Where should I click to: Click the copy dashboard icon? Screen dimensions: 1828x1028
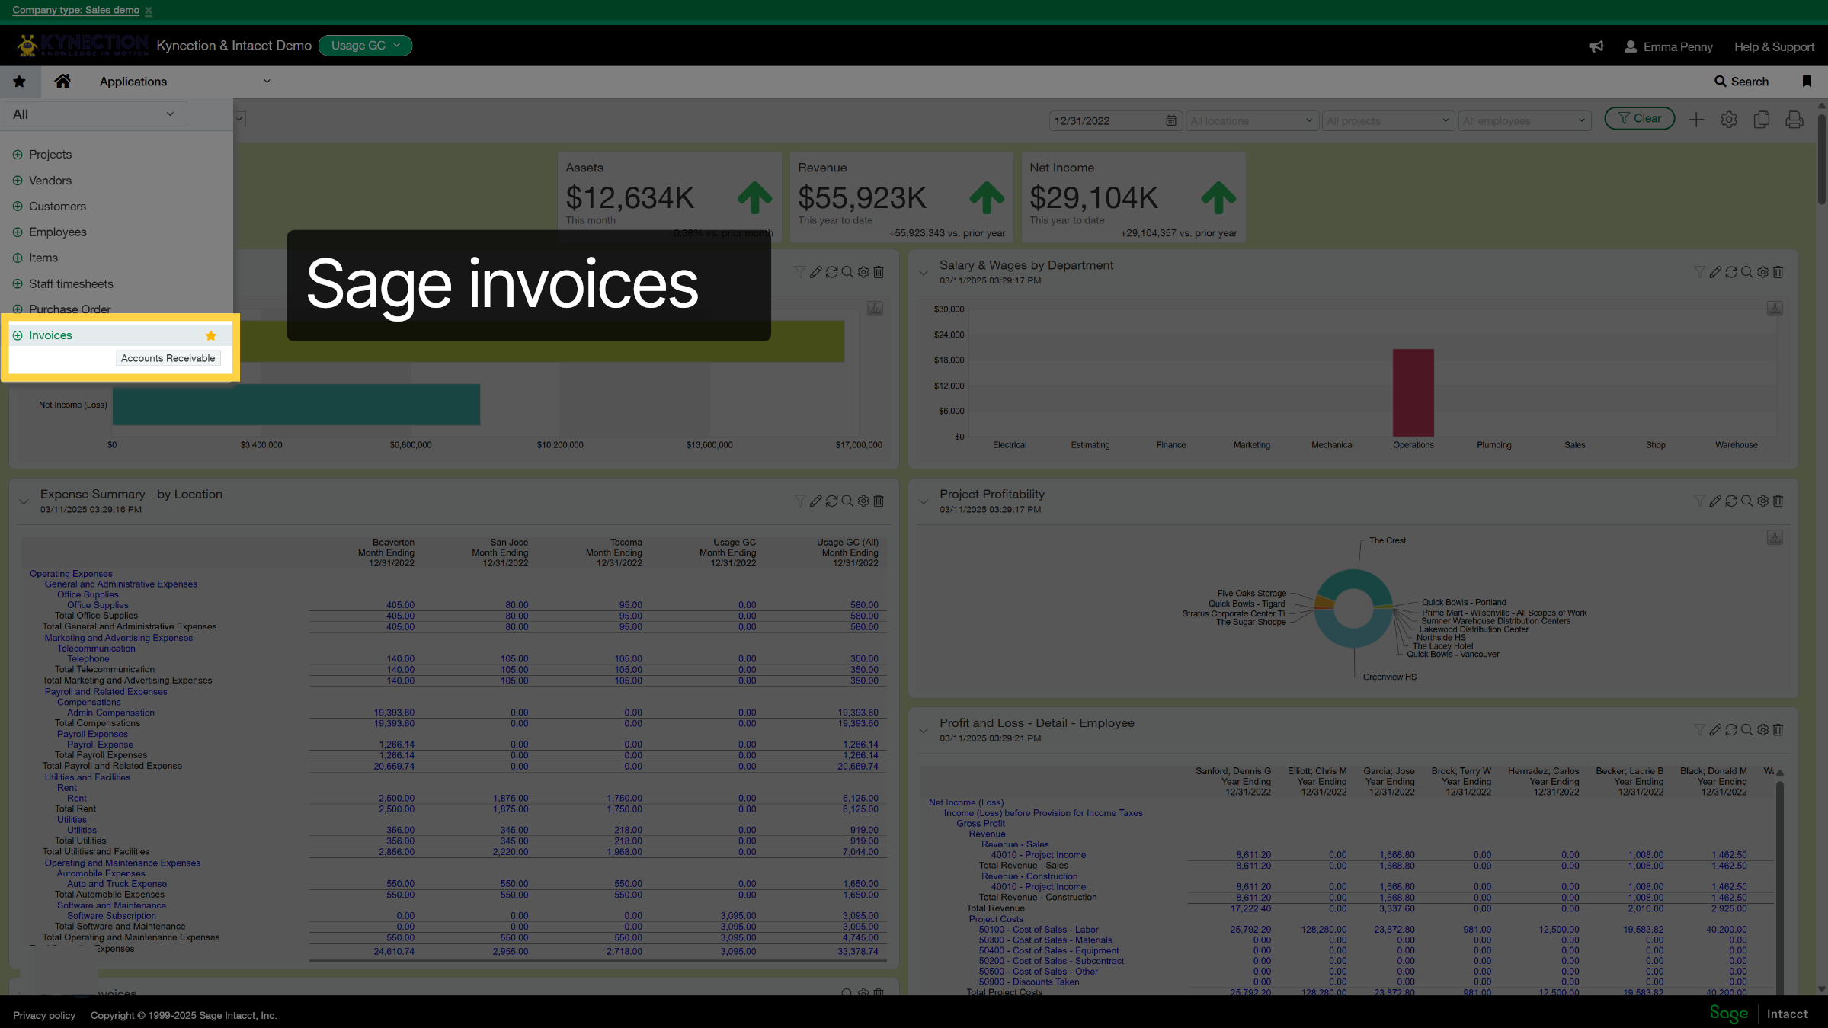coord(1762,120)
